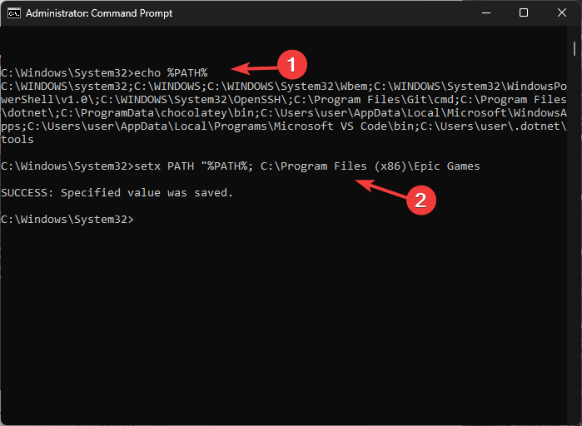Click the word 'tools' ending the PATH output
Image resolution: width=582 pixels, height=426 pixels.
pyautogui.click(x=17, y=140)
